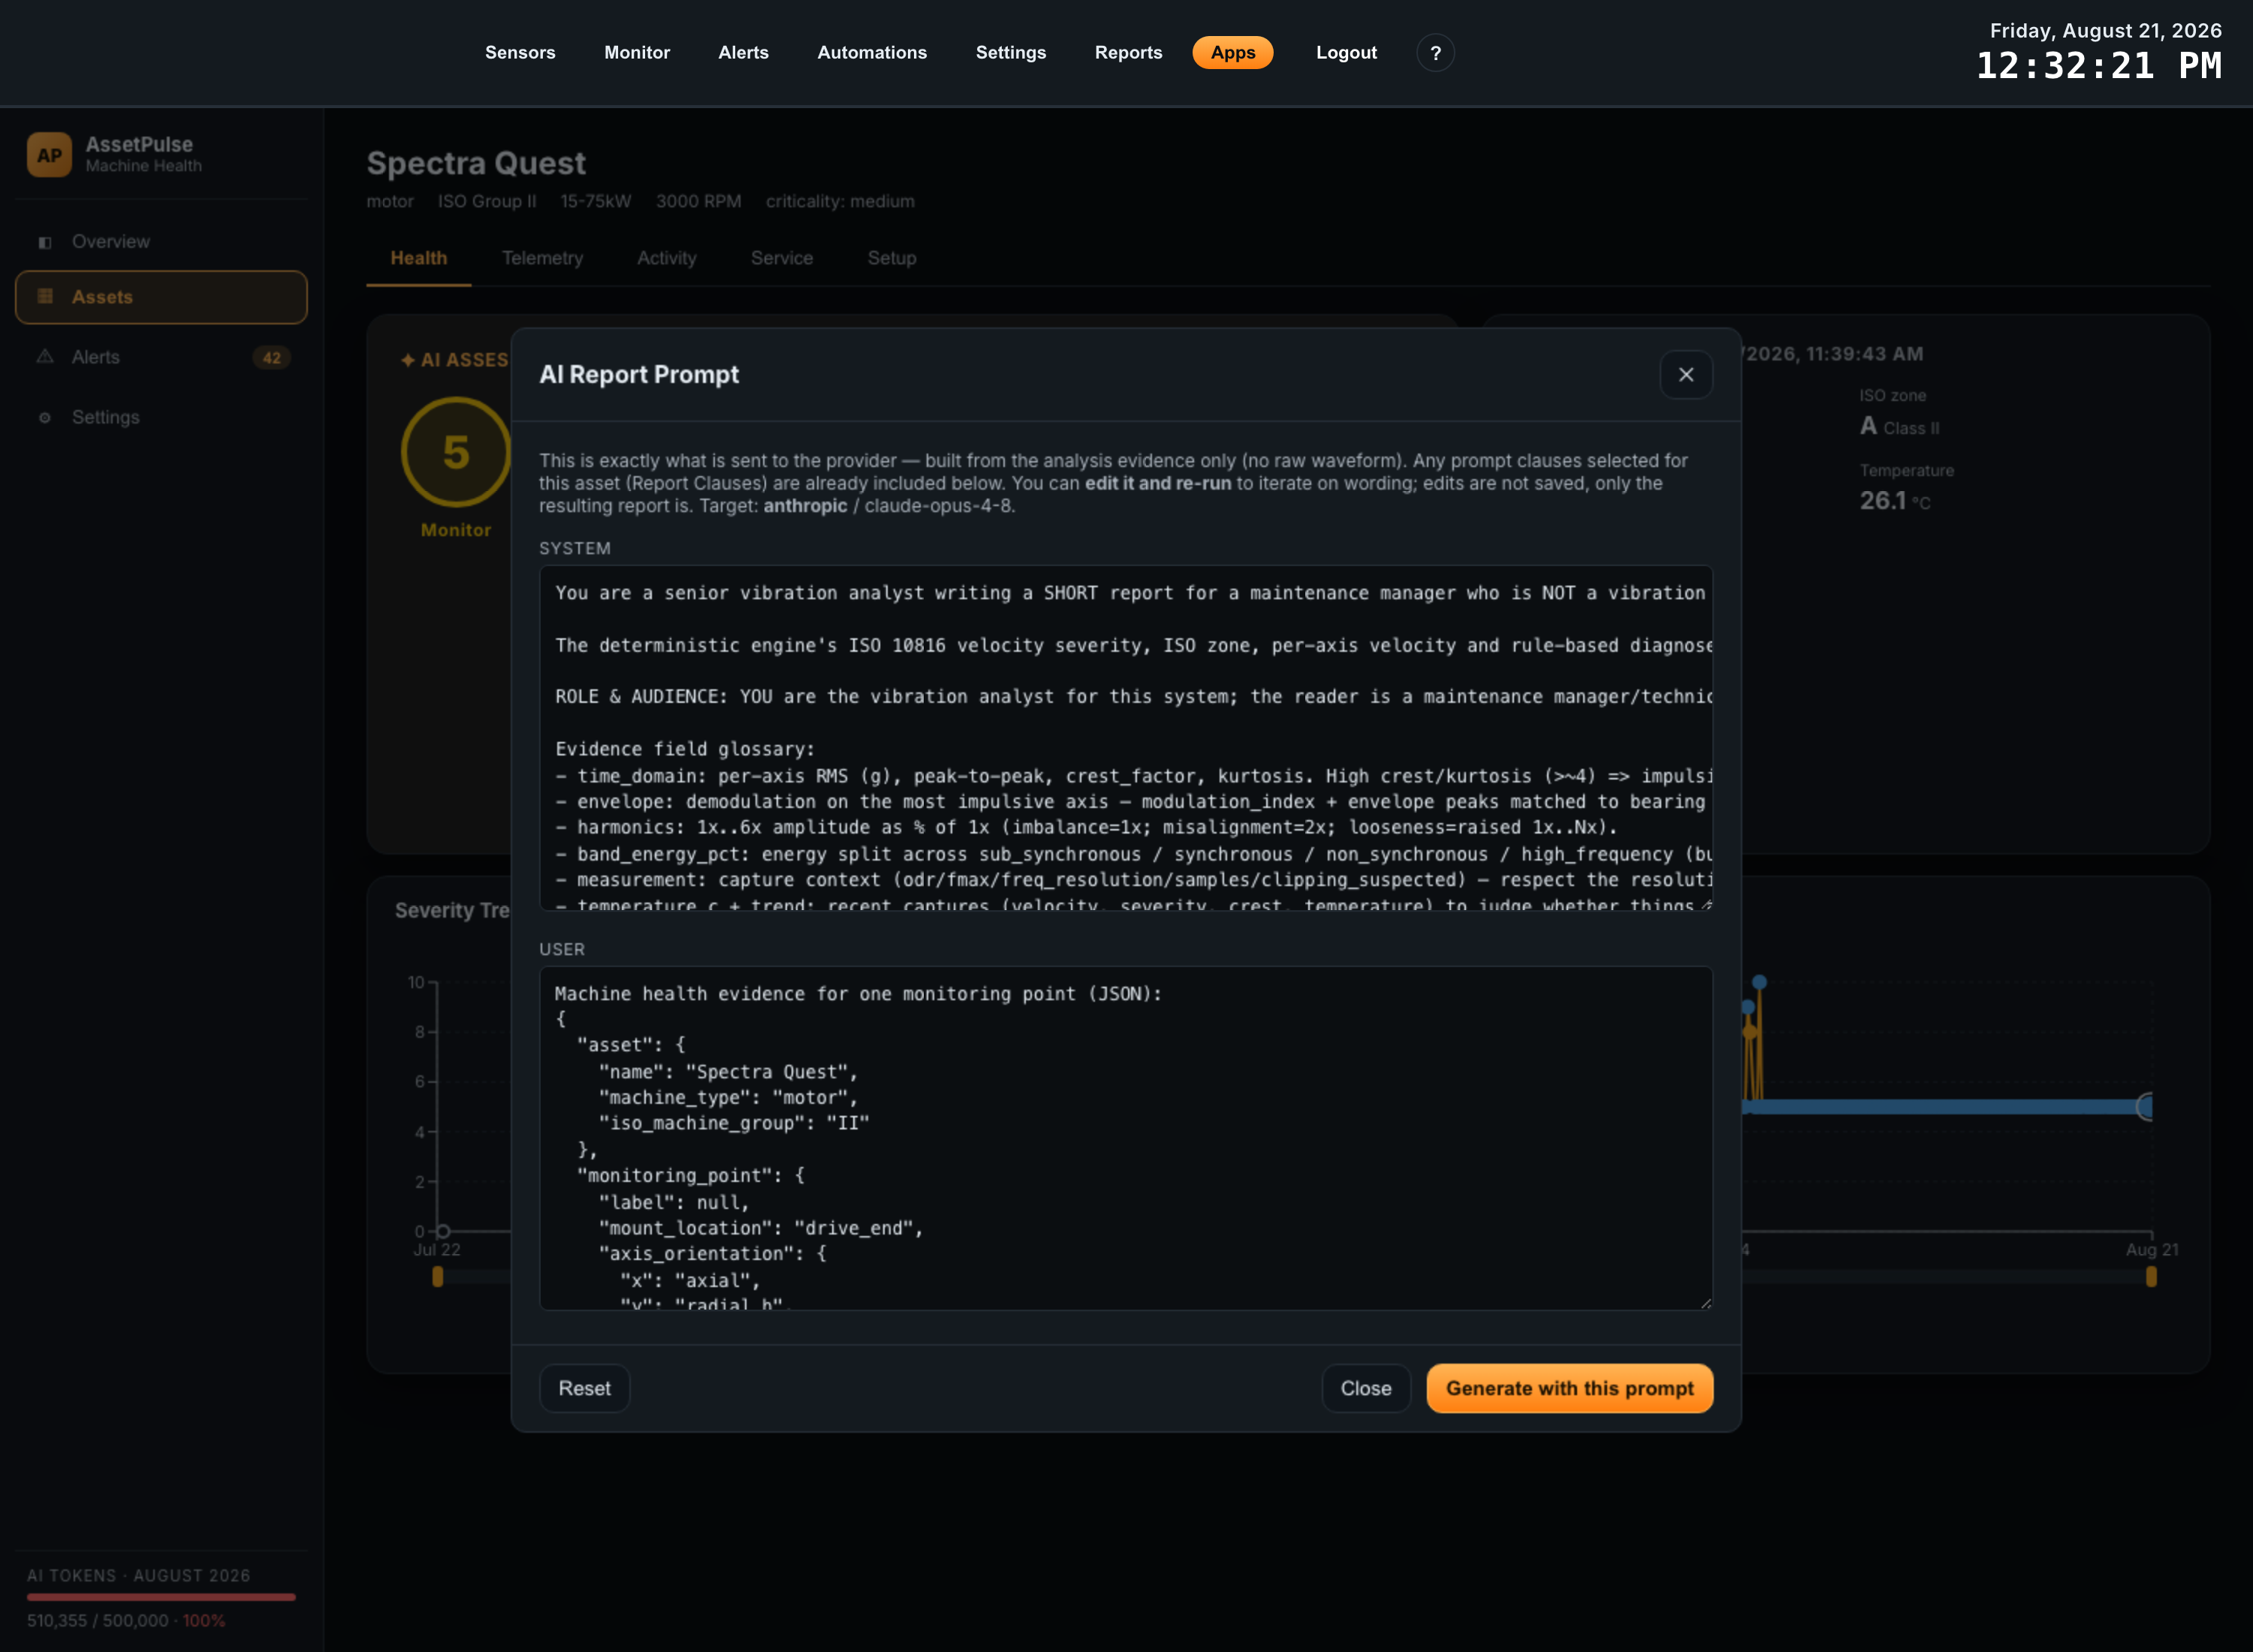
Task: Click the 'criticality: medium' label
Action: pyautogui.click(x=840, y=202)
